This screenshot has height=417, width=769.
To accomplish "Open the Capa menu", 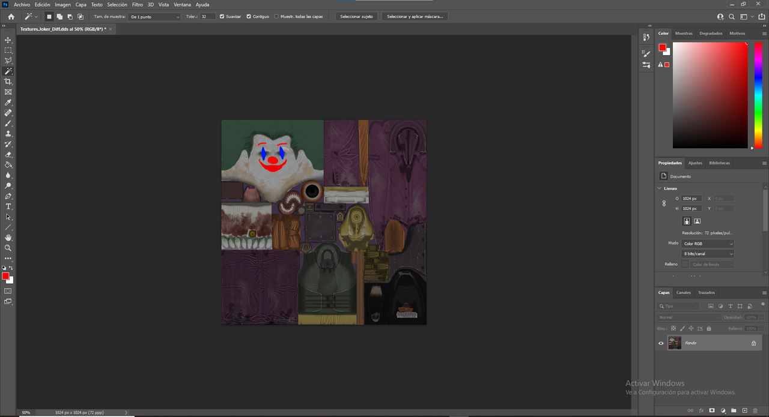I will click(81, 4).
